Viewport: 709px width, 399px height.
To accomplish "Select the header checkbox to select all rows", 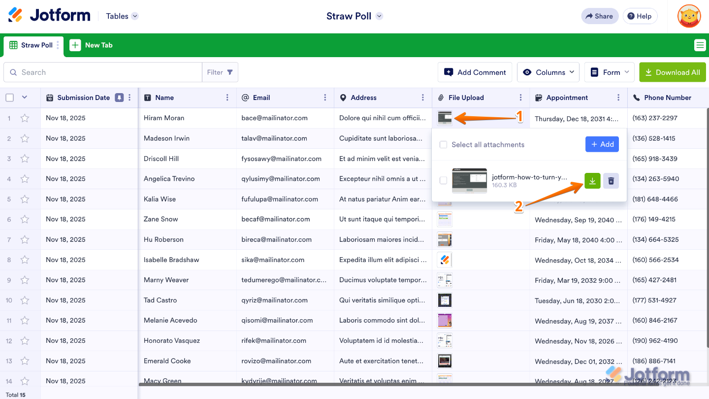I will [x=9, y=97].
